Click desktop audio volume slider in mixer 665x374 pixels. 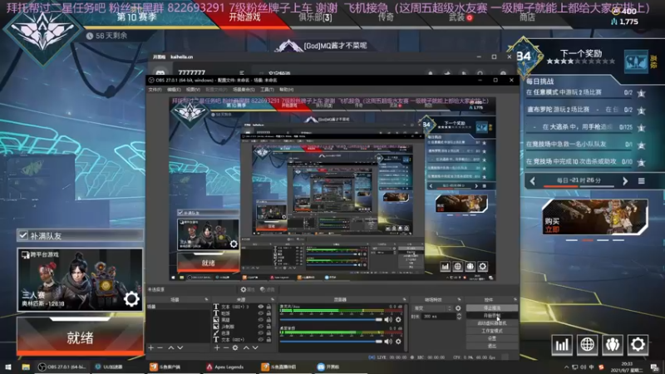point(331,342)
